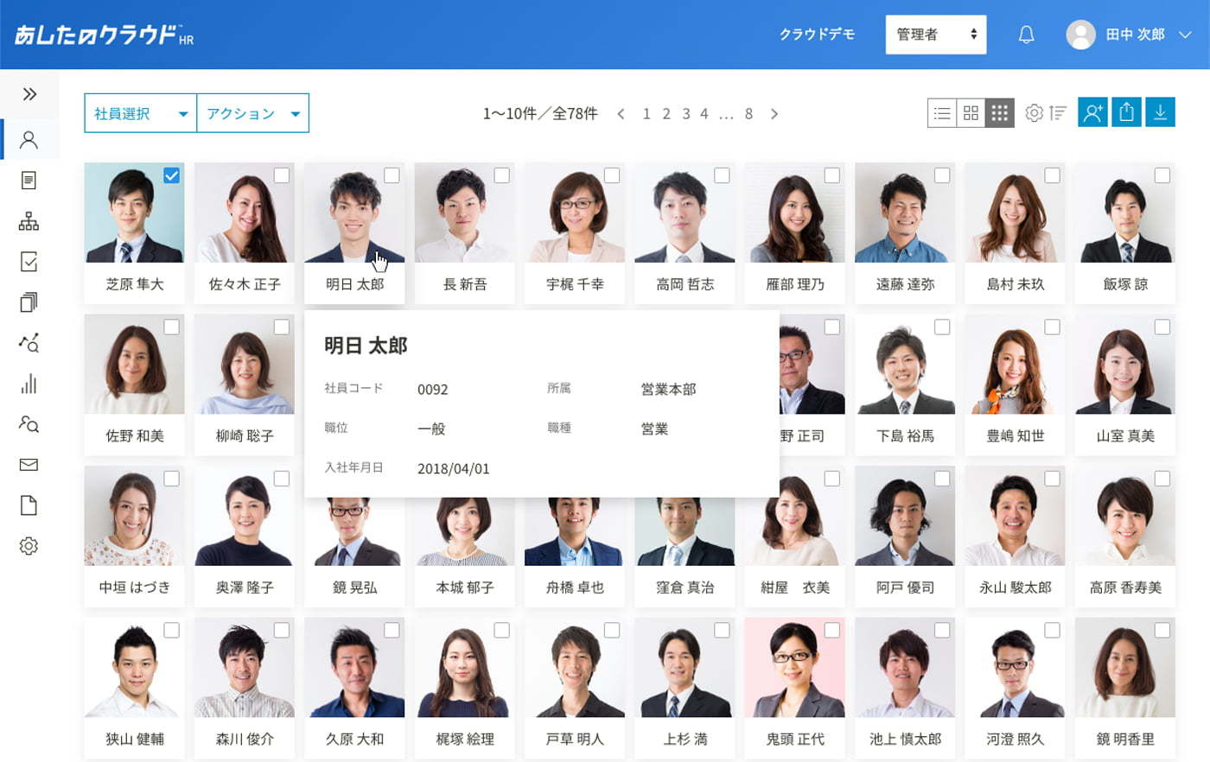This screenshot has height=762, width=1210.
Task: Click the notification bell icon
Action: (1026, 35)
